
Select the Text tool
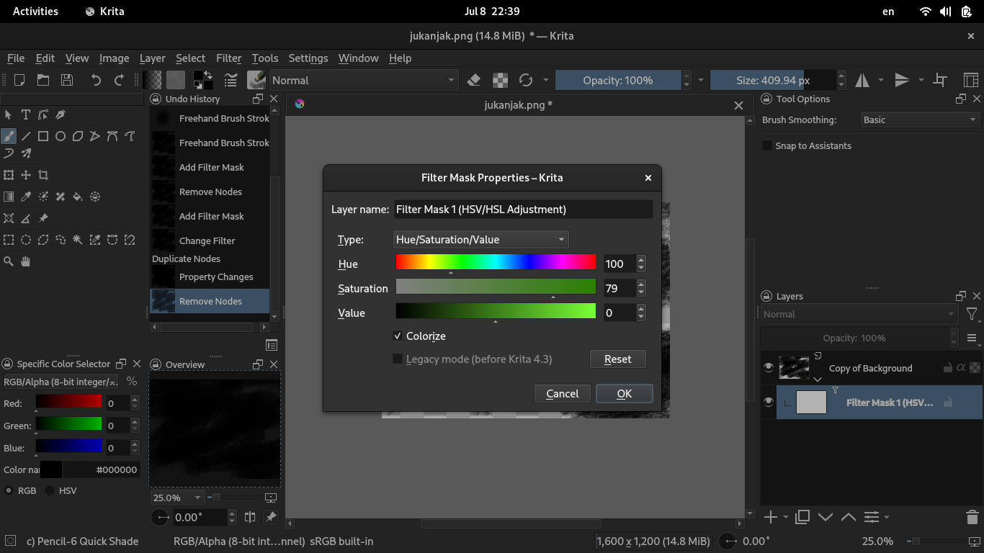click(x=25, y=114)
